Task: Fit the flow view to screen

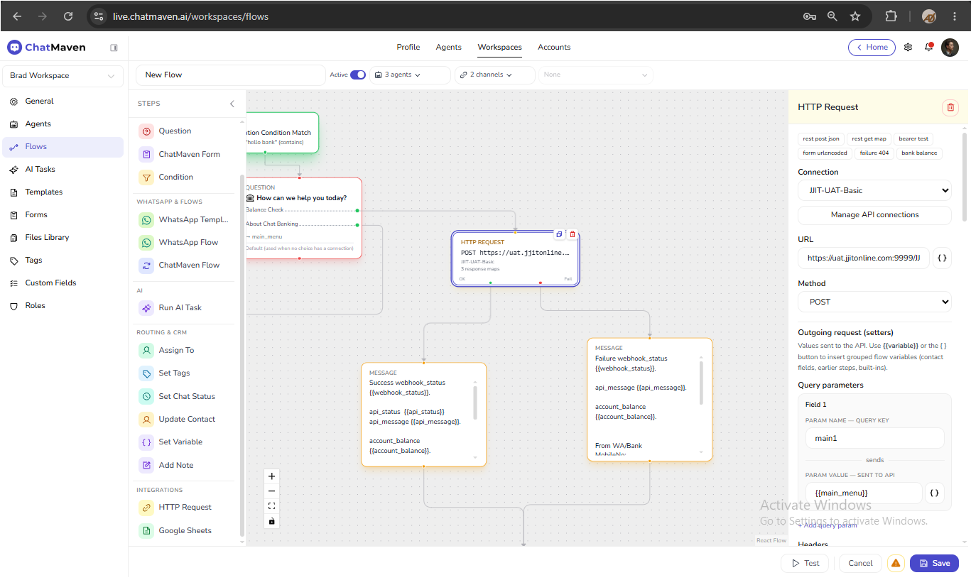Action: (x=271, y=506)
